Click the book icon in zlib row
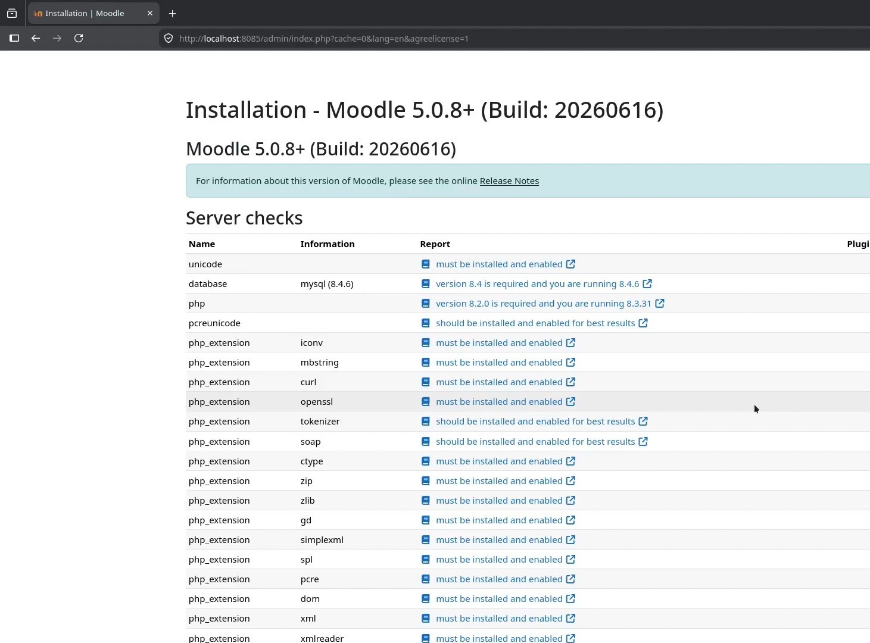 (426, 501)
